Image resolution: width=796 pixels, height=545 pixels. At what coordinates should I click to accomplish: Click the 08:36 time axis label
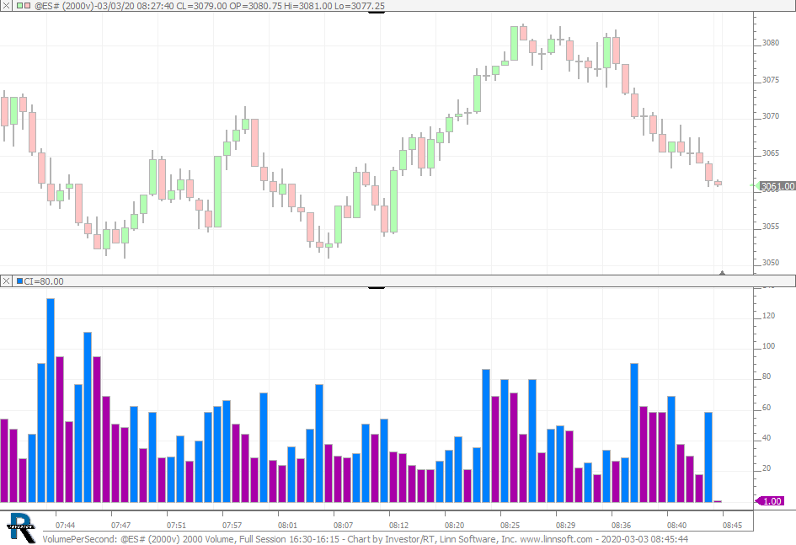[621, 526]
